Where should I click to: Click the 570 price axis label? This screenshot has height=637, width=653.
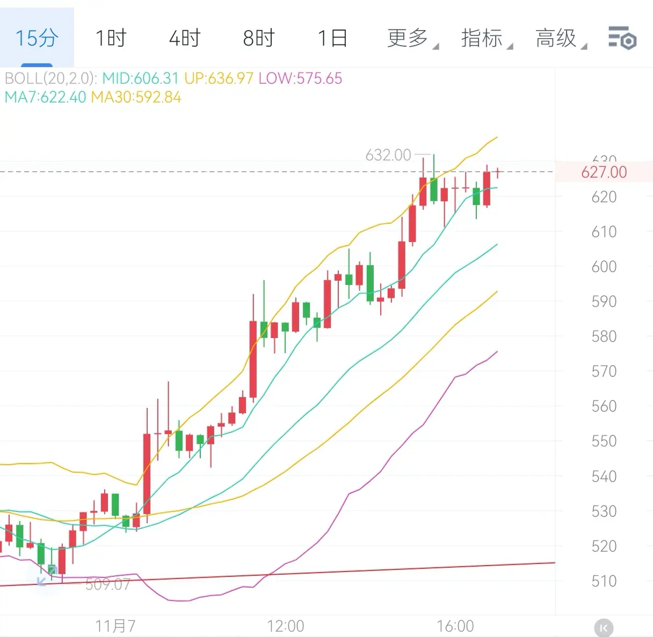click(x=604, y=371)
